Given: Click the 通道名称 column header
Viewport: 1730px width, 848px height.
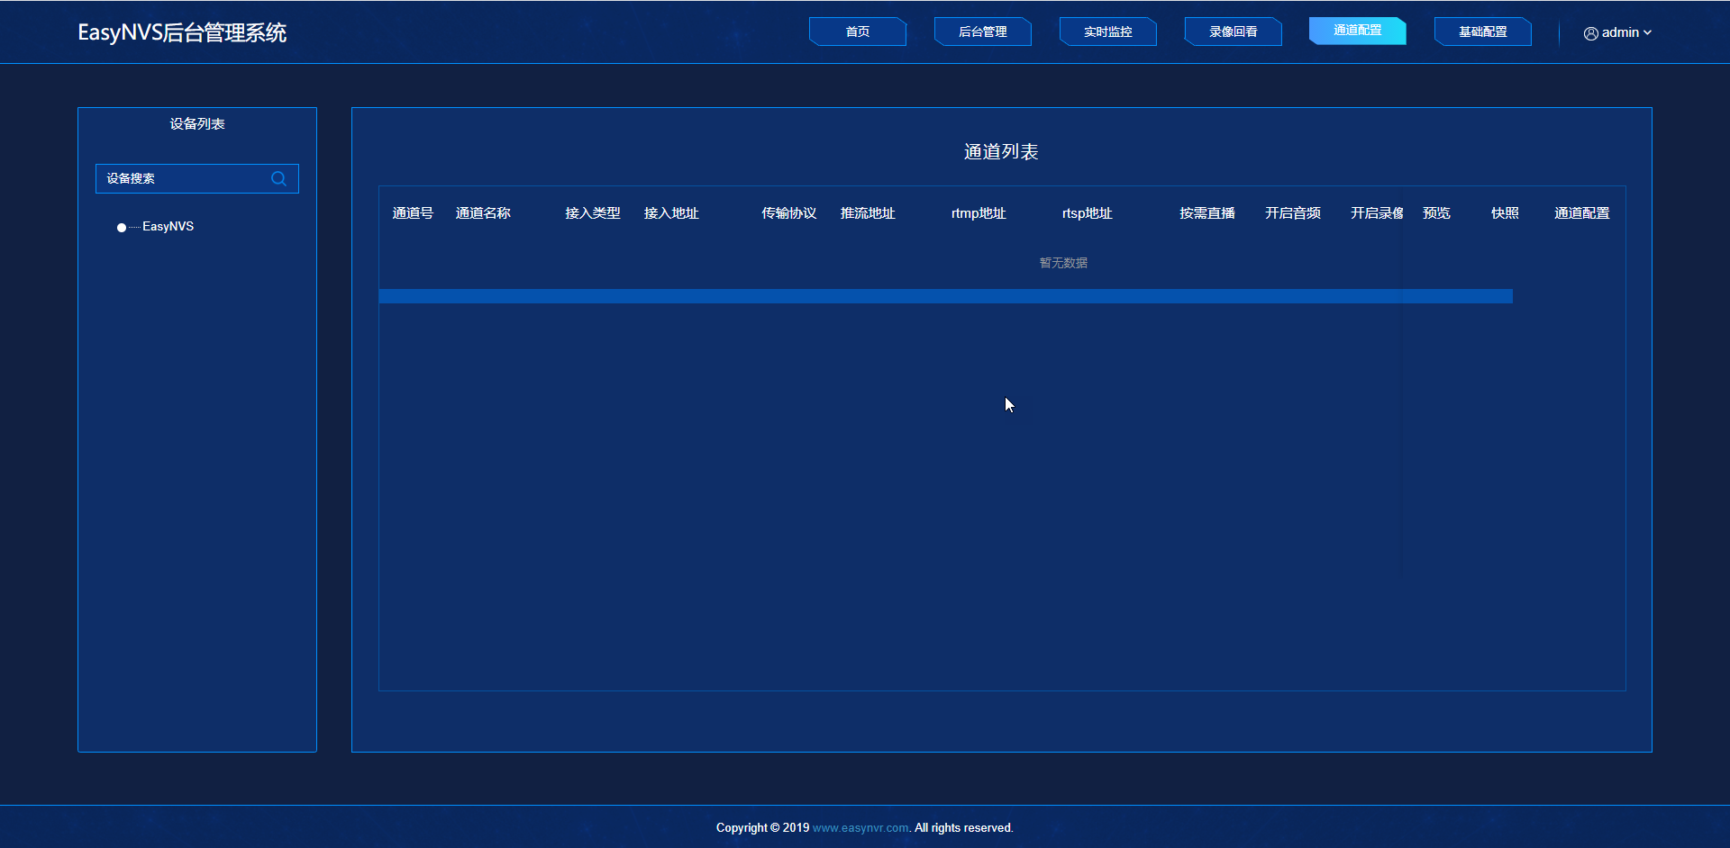Looking at the screenshot, I should (x=483, y=213).
